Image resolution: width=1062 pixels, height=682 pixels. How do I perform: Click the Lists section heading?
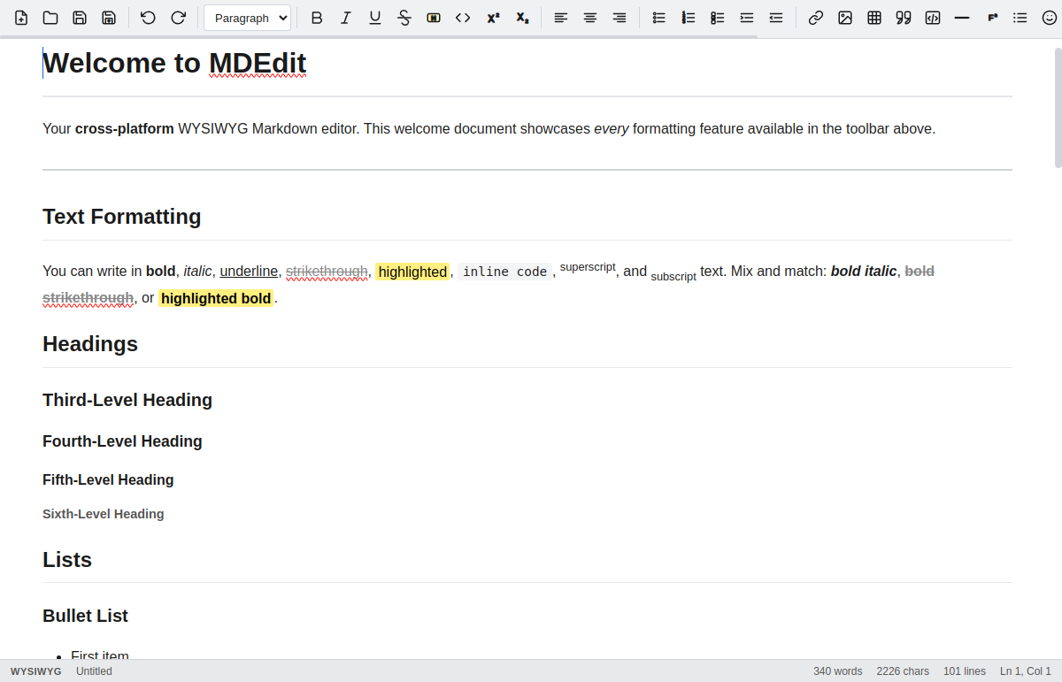click(x=67, y=560)
